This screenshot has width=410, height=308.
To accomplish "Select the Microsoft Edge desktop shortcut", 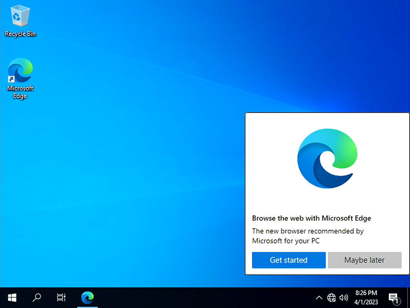I will click(x=20, y=78).
